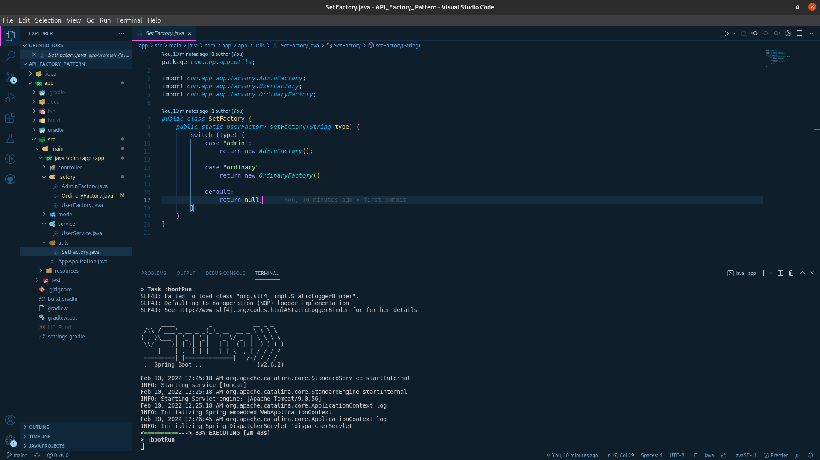Collapse the OPEN EDITORS section
This screenshot has height=460, width=820.
(76, 45)
